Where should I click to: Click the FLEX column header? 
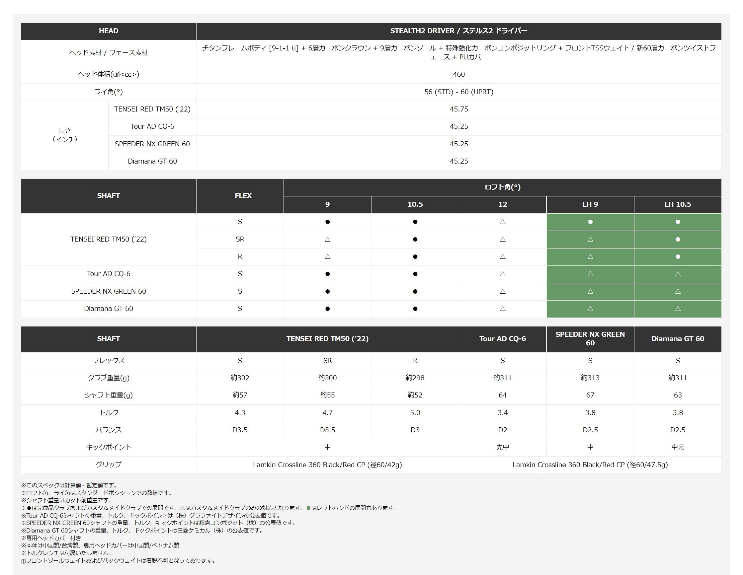tap(243, 196)
